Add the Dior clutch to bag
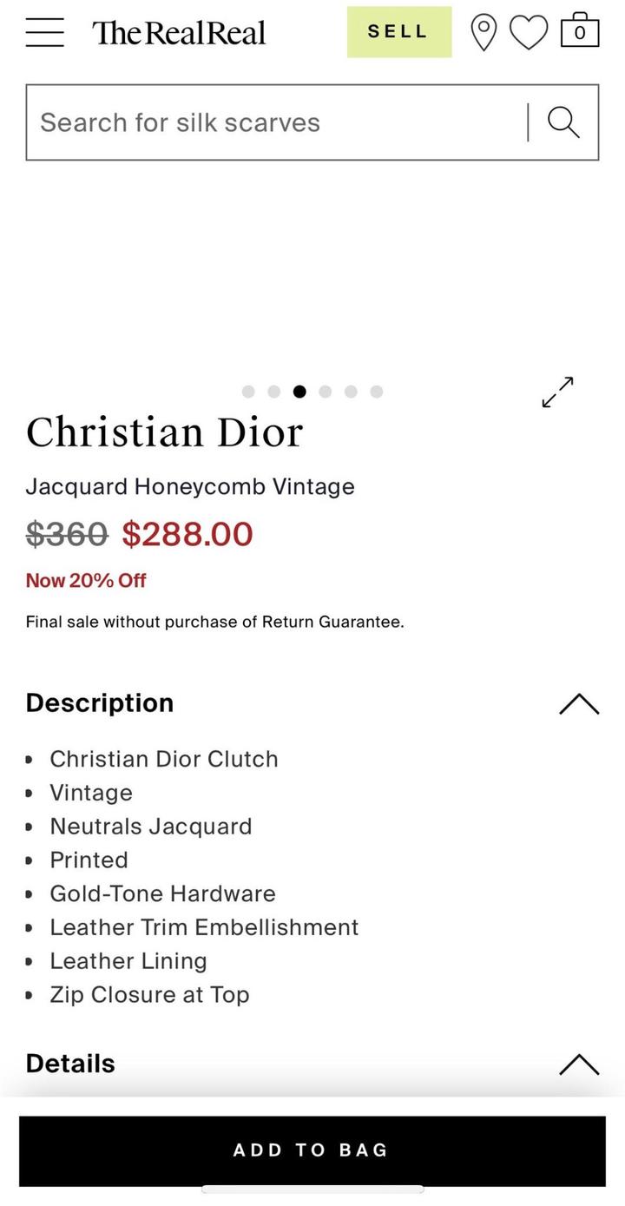The width and height of the screenshot is (625, 1206). click(312, 1150)
